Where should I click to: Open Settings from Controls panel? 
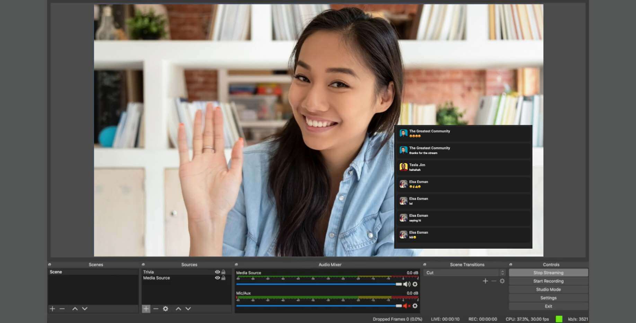coord(548,298)
